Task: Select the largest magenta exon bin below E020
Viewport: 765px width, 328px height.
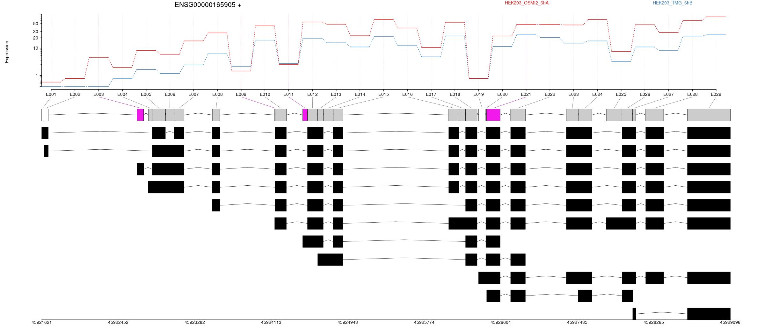Action: (x=493, y=115)
